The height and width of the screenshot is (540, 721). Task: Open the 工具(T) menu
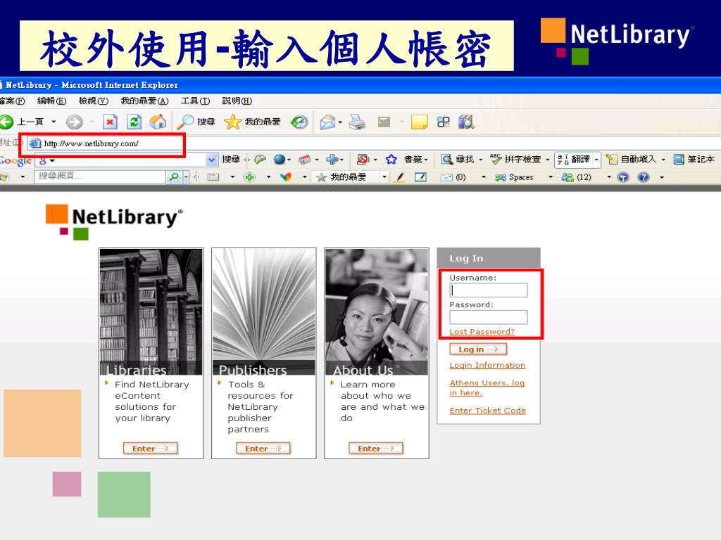pyautogui.click(x=196, y=101)
